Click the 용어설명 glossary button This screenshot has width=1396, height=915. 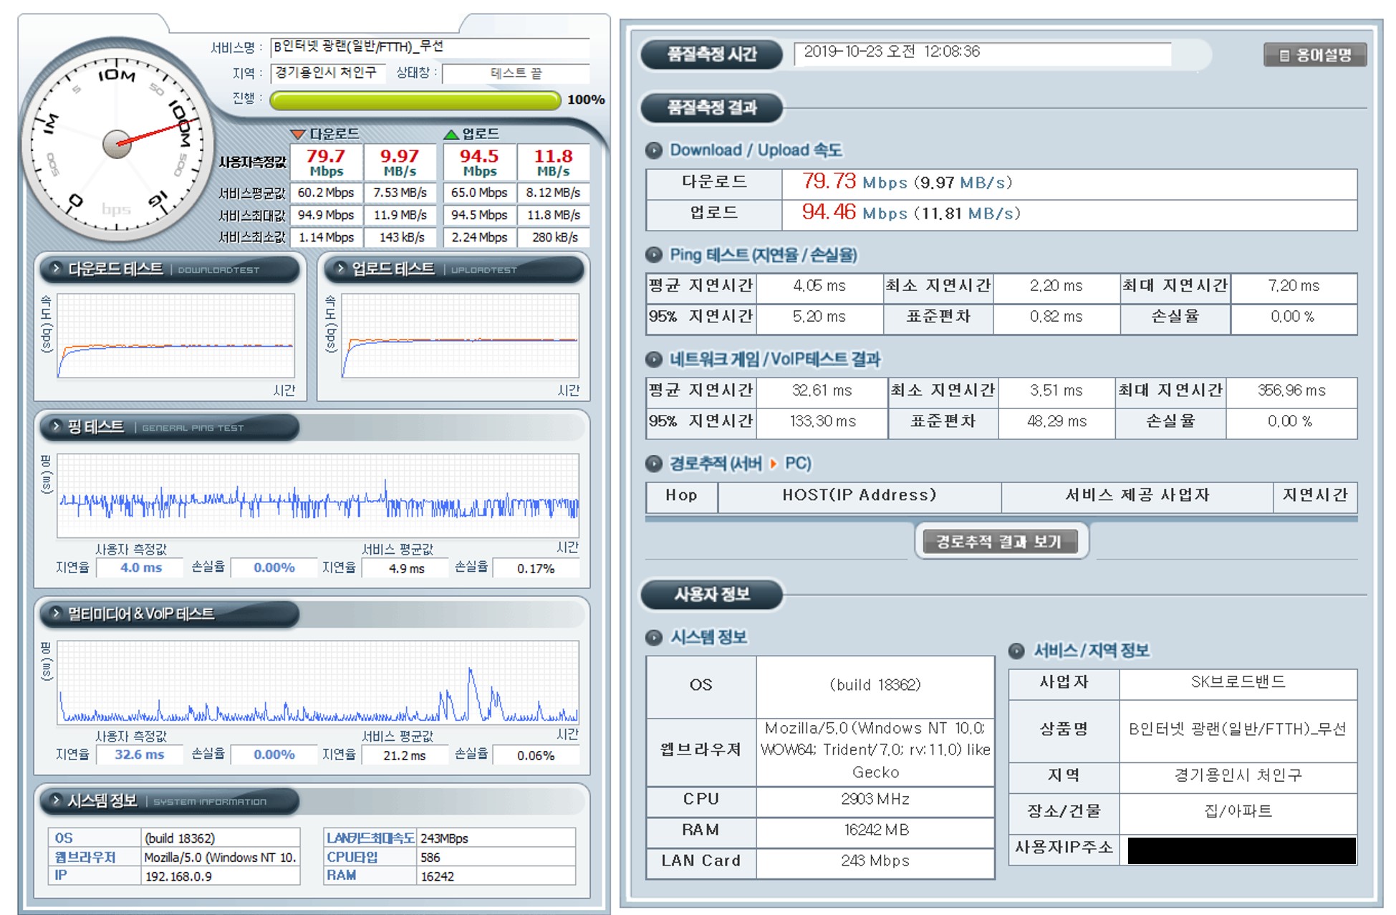(1315, 55)
